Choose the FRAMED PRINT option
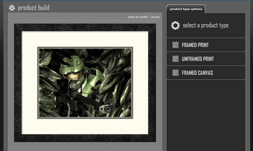This screenshot has width=253, height=151. (206, 45)
